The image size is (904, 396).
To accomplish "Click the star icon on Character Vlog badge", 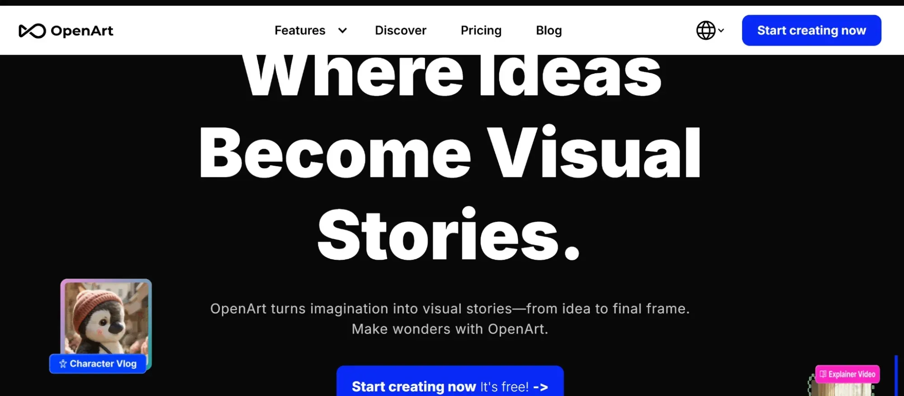I will pyautogui.click(x=63, y=363).
